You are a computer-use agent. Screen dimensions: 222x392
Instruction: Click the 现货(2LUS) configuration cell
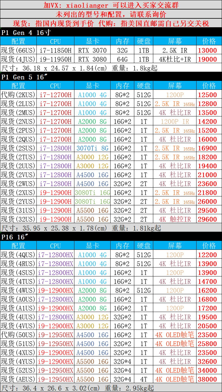pos(18,103)
